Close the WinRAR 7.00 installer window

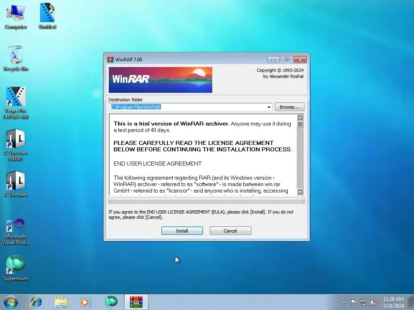(x=300, y=60)
